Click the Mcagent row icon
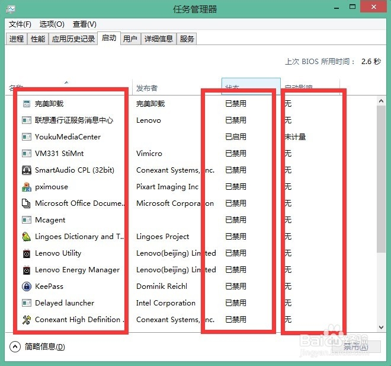 (x=27, y=220)
